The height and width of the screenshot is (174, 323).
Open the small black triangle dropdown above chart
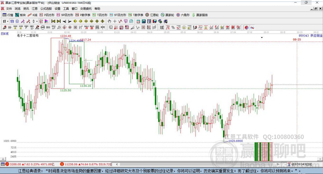click(x=262, y=38)
